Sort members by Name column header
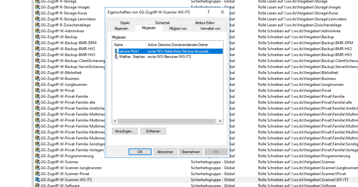The image size is (358, 187). tap(129, 44)
